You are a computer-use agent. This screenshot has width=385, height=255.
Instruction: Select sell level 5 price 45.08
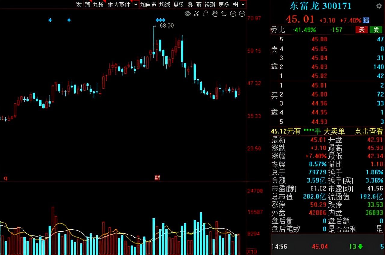[x=319, y=39]
